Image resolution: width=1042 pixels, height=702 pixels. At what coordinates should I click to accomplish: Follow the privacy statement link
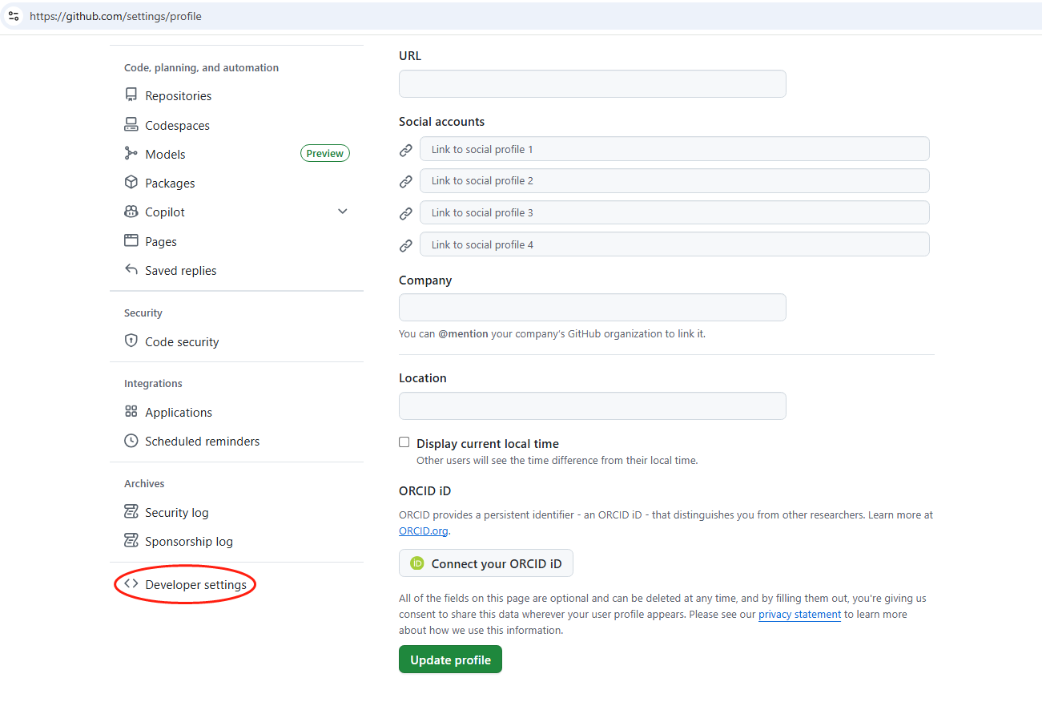point(799,615)
